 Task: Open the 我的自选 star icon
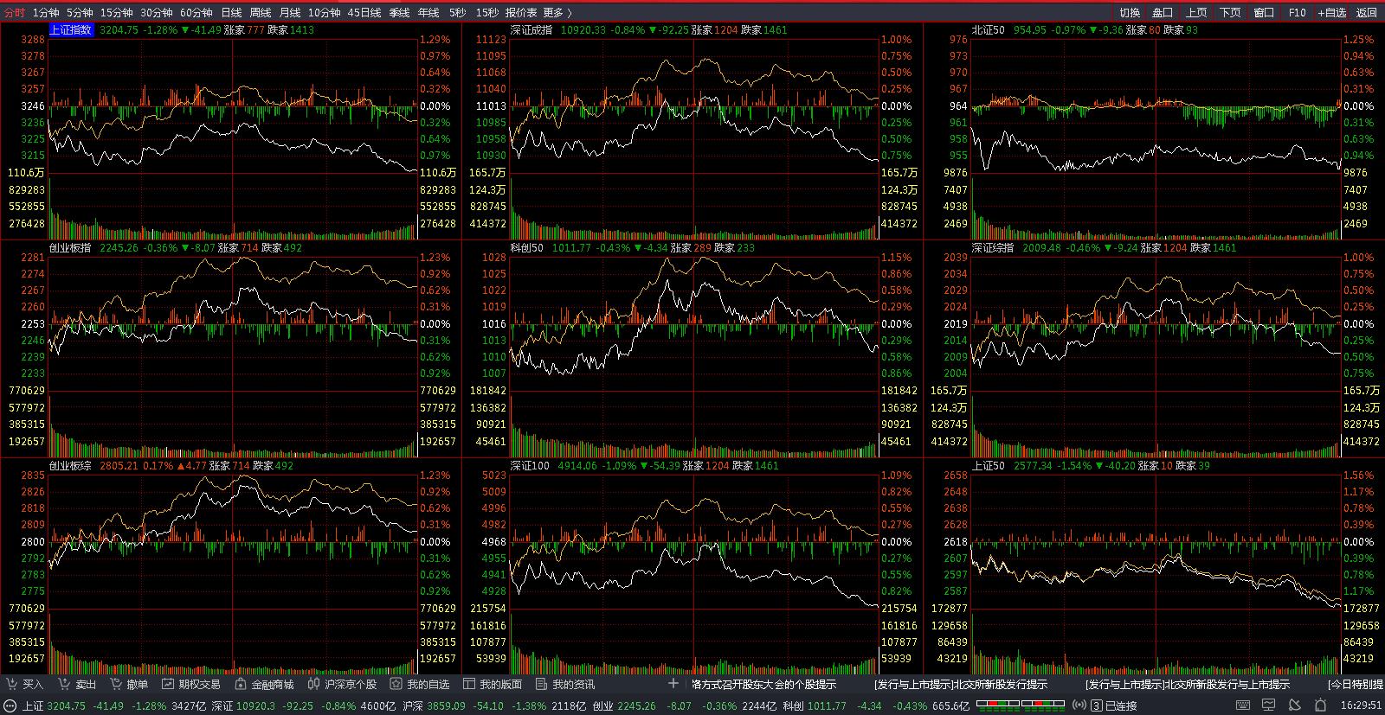396,684
